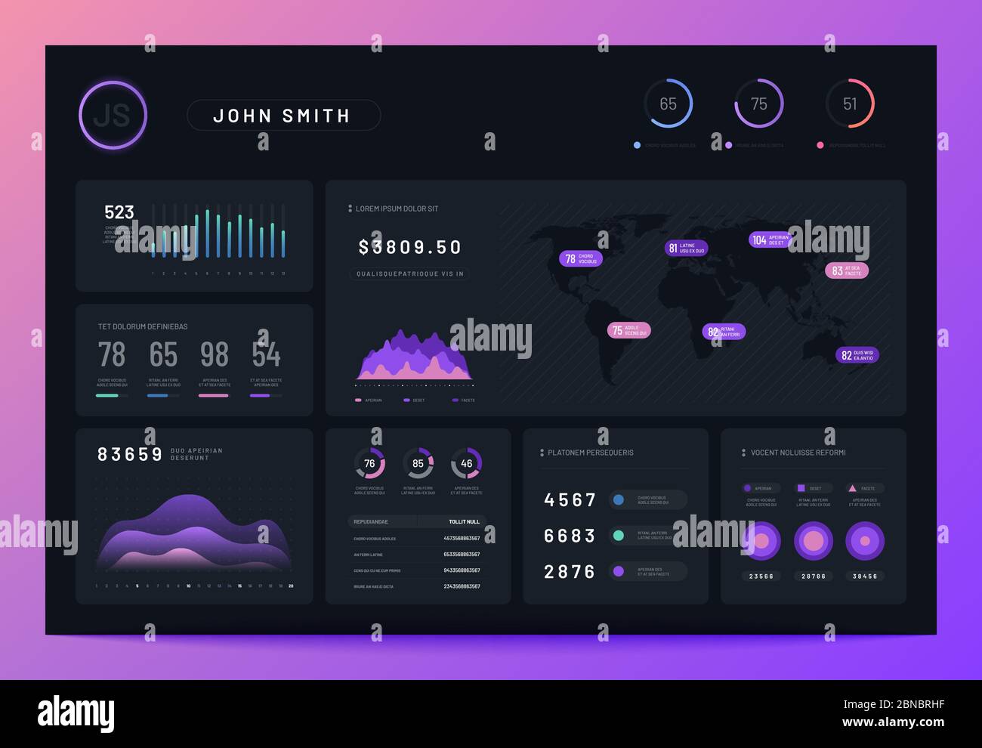
Task: Click the 28786 value badge
Action: [x=814, y=576]
